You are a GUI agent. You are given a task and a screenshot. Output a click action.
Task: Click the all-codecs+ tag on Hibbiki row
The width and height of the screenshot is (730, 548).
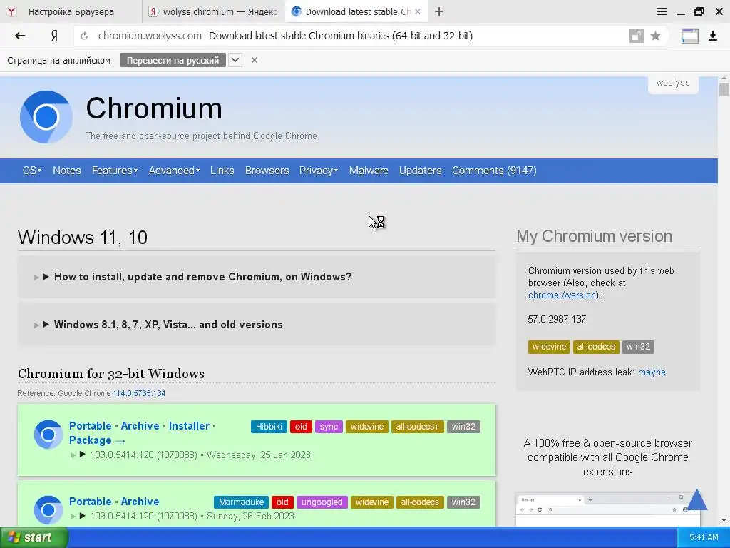tap(417, 427)
